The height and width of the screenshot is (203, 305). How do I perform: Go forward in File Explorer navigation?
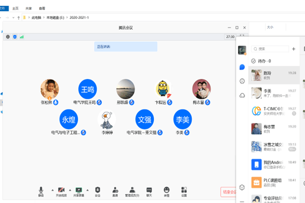[x=7, y=18]
